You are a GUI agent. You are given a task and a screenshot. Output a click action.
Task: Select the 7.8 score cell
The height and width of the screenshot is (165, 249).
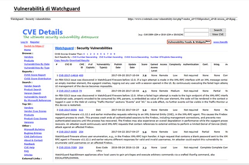pyautogui.click(x=144, y=76)
